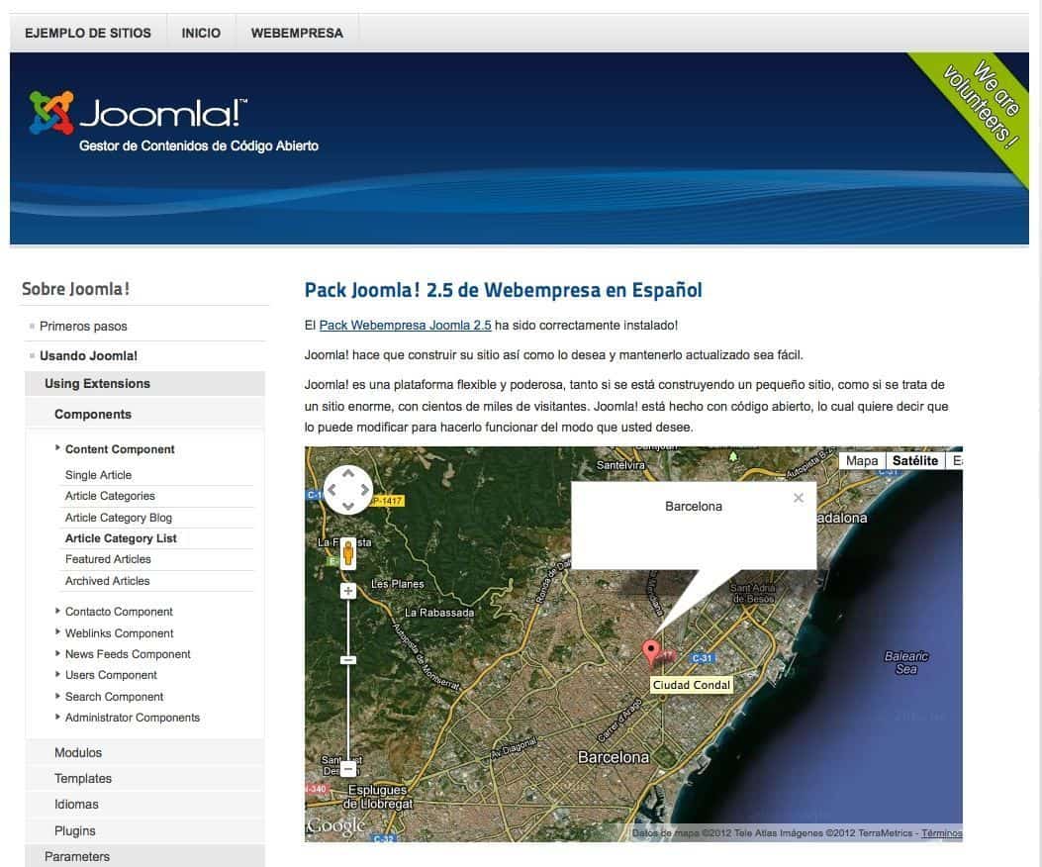1042x867 pixels.
Task: Click the C-31 road badge on map
Action: [x=702, y=658]
